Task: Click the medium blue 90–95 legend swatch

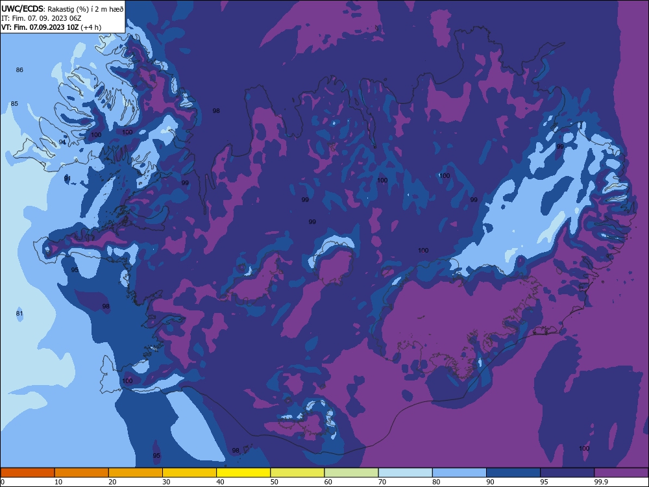Action: tap(513, 473)
